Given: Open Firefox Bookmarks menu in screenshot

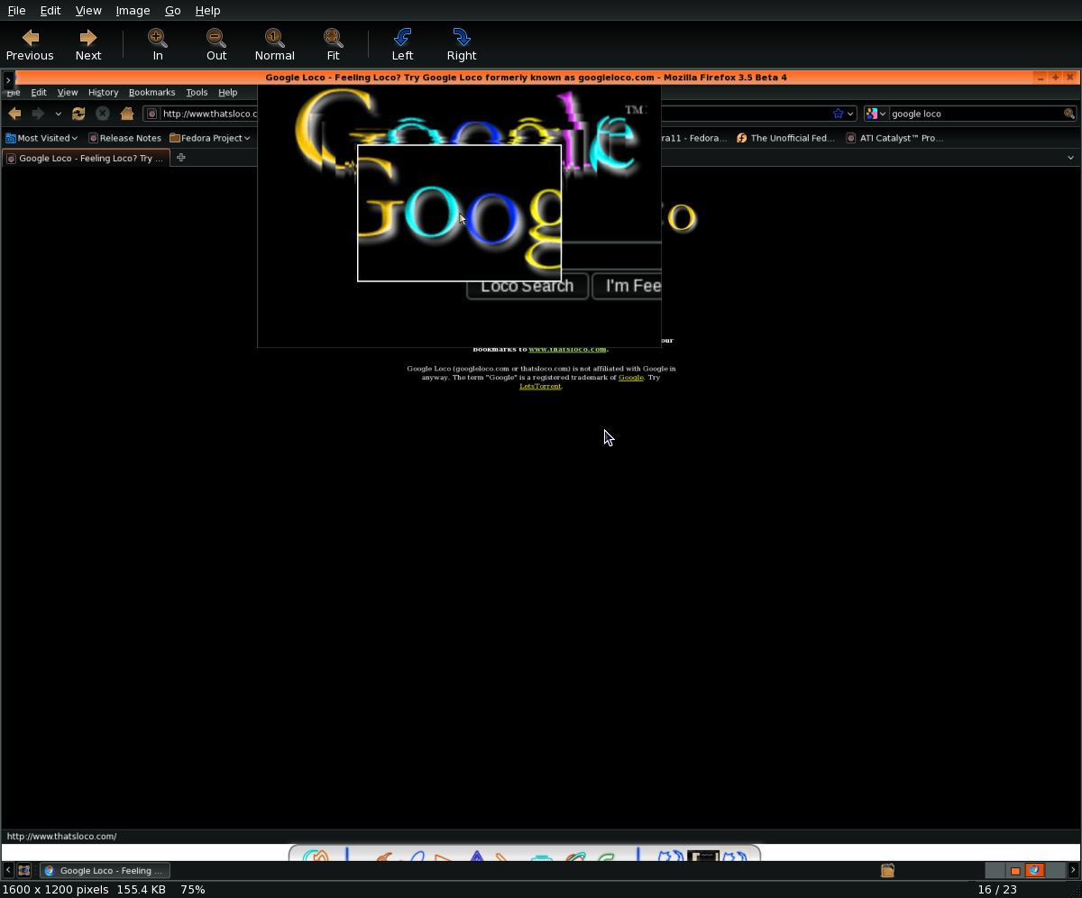Looking at the screenshot, I should (151, 92).
